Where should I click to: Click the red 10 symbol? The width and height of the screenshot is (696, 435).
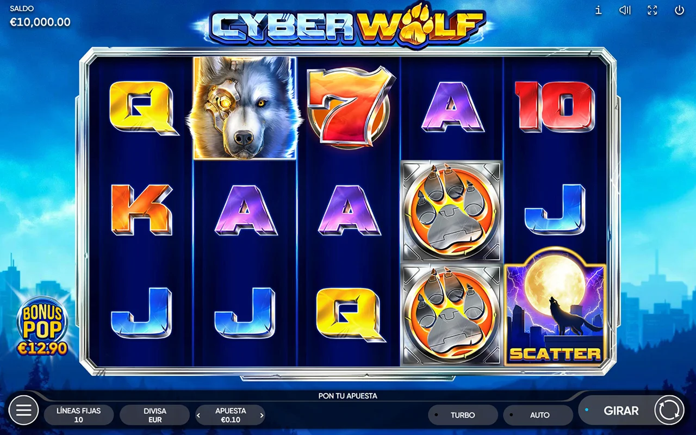coord(555,107)
